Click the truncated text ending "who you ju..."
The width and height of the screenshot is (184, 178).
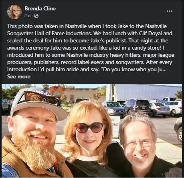click(x=151, y=70)
